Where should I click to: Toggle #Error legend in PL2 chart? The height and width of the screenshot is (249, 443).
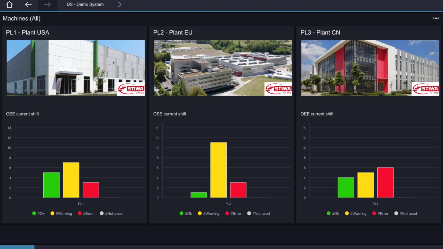pyautogui.click(x=233, y=213)
